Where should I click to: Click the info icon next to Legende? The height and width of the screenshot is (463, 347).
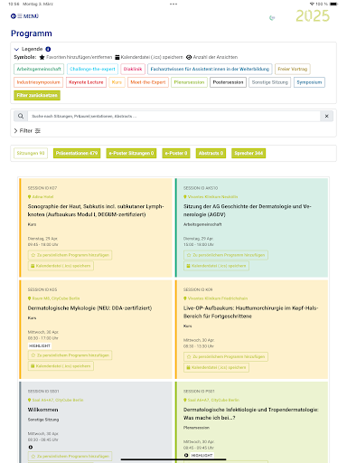[x=48, y=49]
